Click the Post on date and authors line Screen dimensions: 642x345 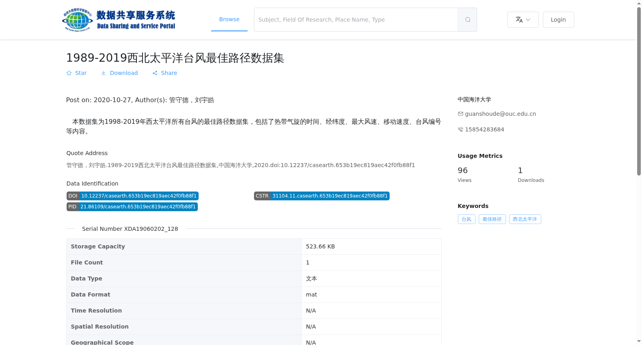tap(140, 100)
